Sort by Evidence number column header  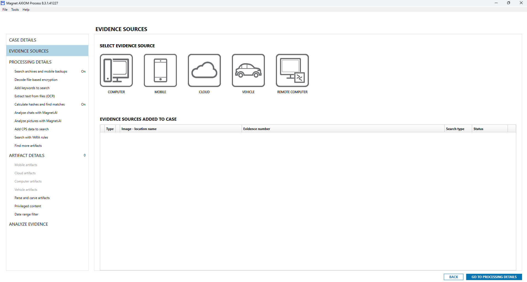tap(343, 129)
